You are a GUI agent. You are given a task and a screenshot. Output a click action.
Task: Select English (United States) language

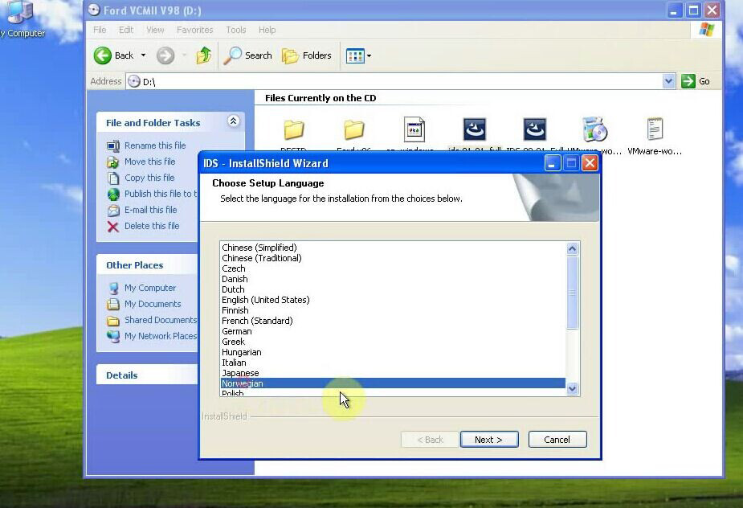pos(394,300)
